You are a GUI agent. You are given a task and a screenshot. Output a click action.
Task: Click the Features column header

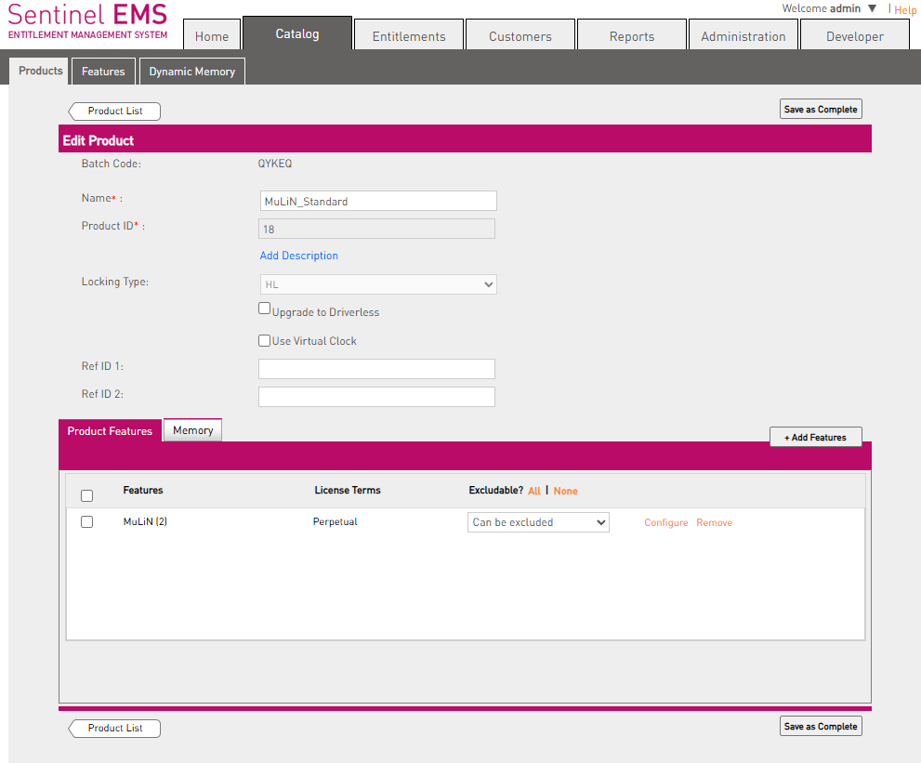[x=143, y=490]
